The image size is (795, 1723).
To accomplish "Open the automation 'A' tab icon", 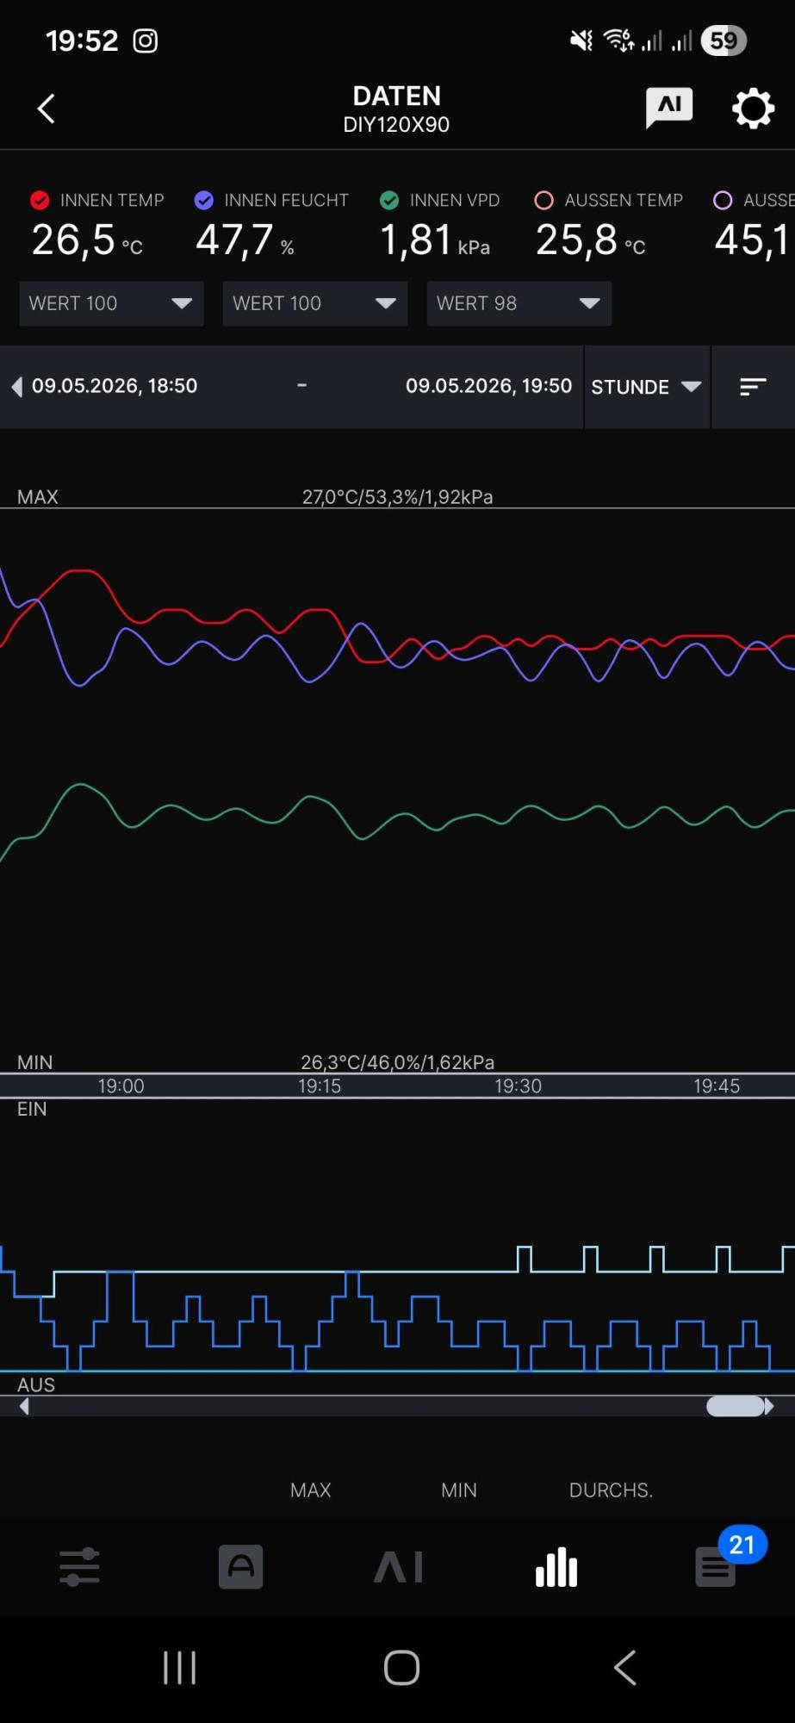I will click(241, 1567).
